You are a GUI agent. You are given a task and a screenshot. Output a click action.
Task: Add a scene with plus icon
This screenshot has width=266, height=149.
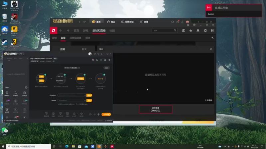27,59
